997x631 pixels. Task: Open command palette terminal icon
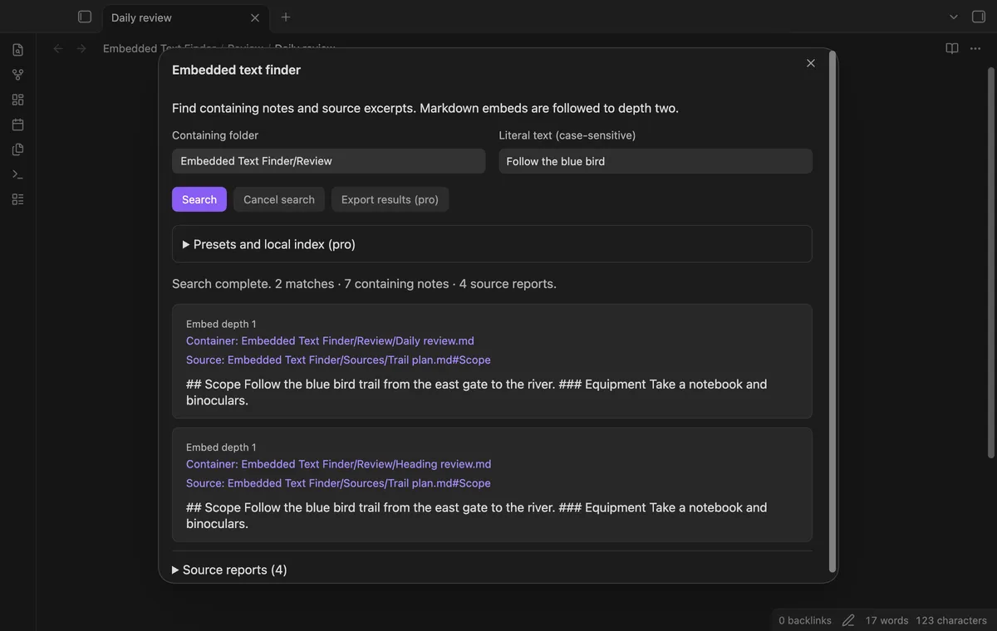pos(17,174)
